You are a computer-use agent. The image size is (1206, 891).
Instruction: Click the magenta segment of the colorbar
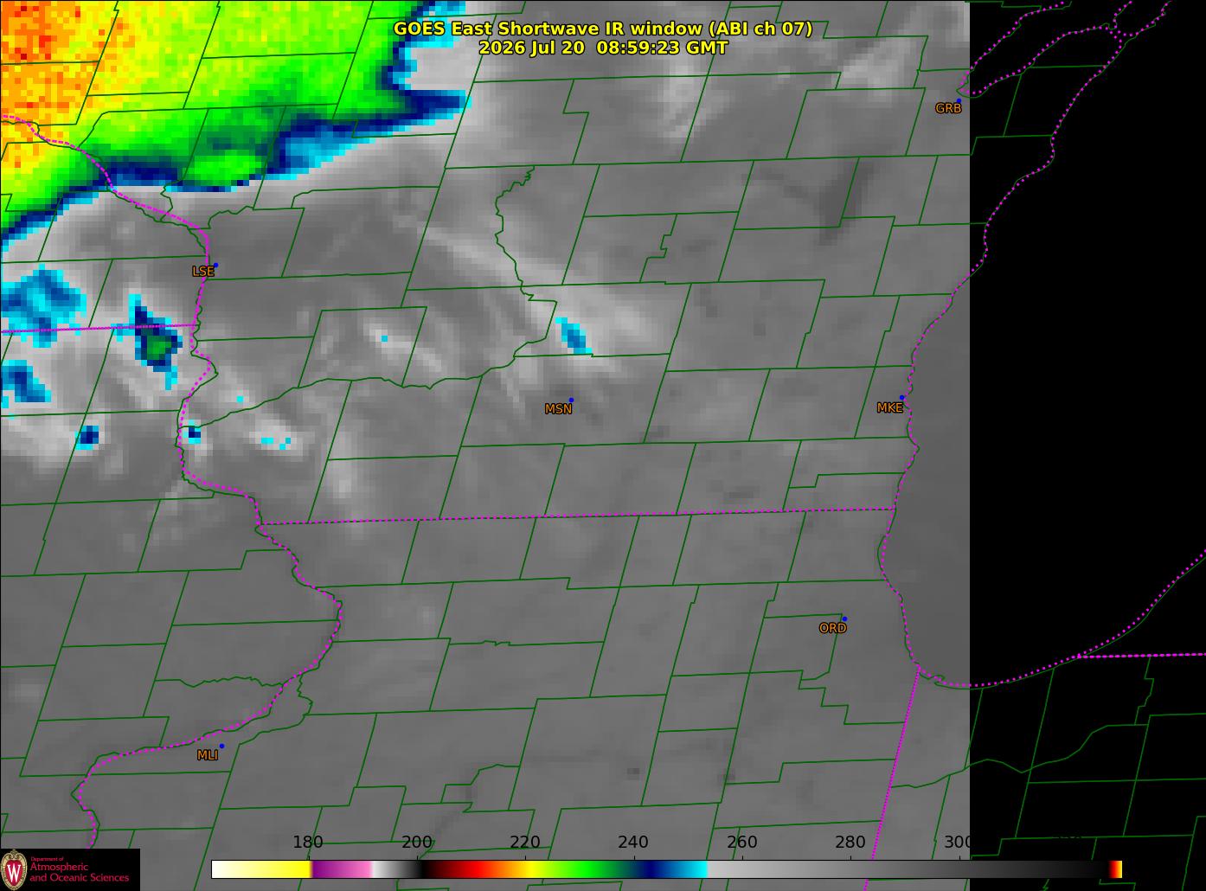pos(342,869)
